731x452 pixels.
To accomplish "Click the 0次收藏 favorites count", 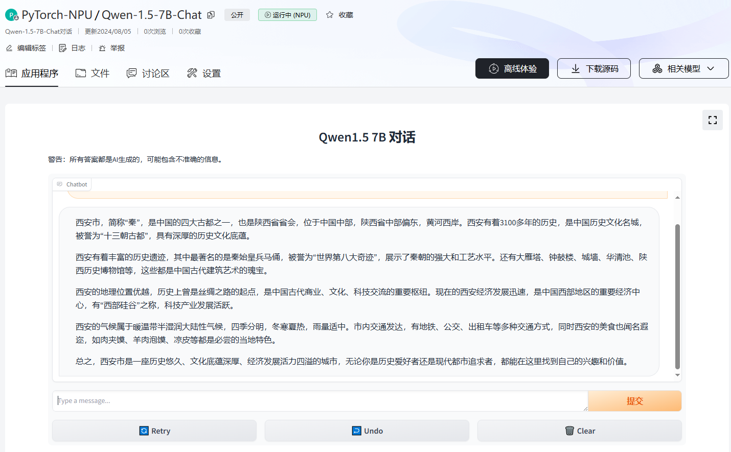I will pos(190,31).
